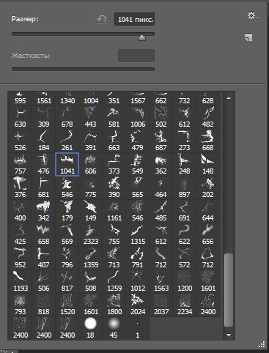Select brush preset 373

click(x=114, y=165)
